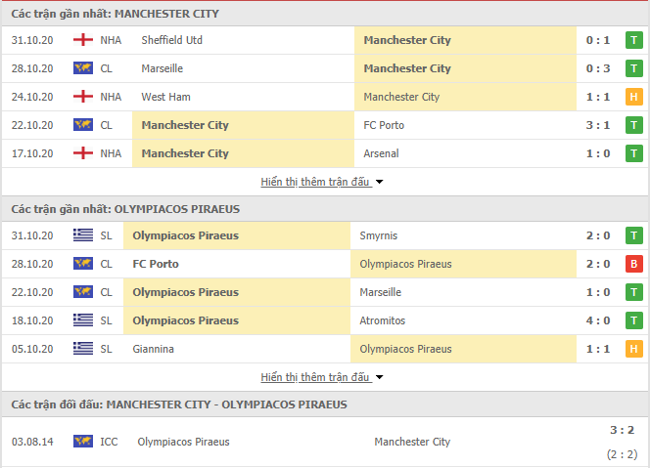Image resolution: width=650 pixels, height=468 pixels.
Task: Click orange H badge on West Ham match
Action: click(633, 97)
